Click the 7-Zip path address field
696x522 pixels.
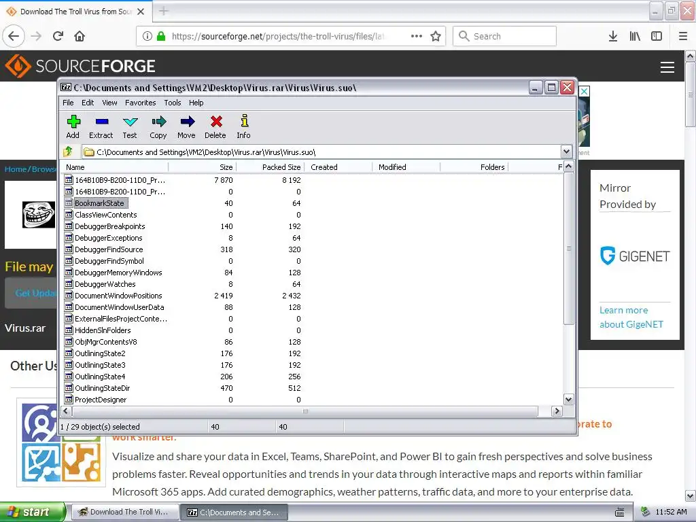pos(321,152)
